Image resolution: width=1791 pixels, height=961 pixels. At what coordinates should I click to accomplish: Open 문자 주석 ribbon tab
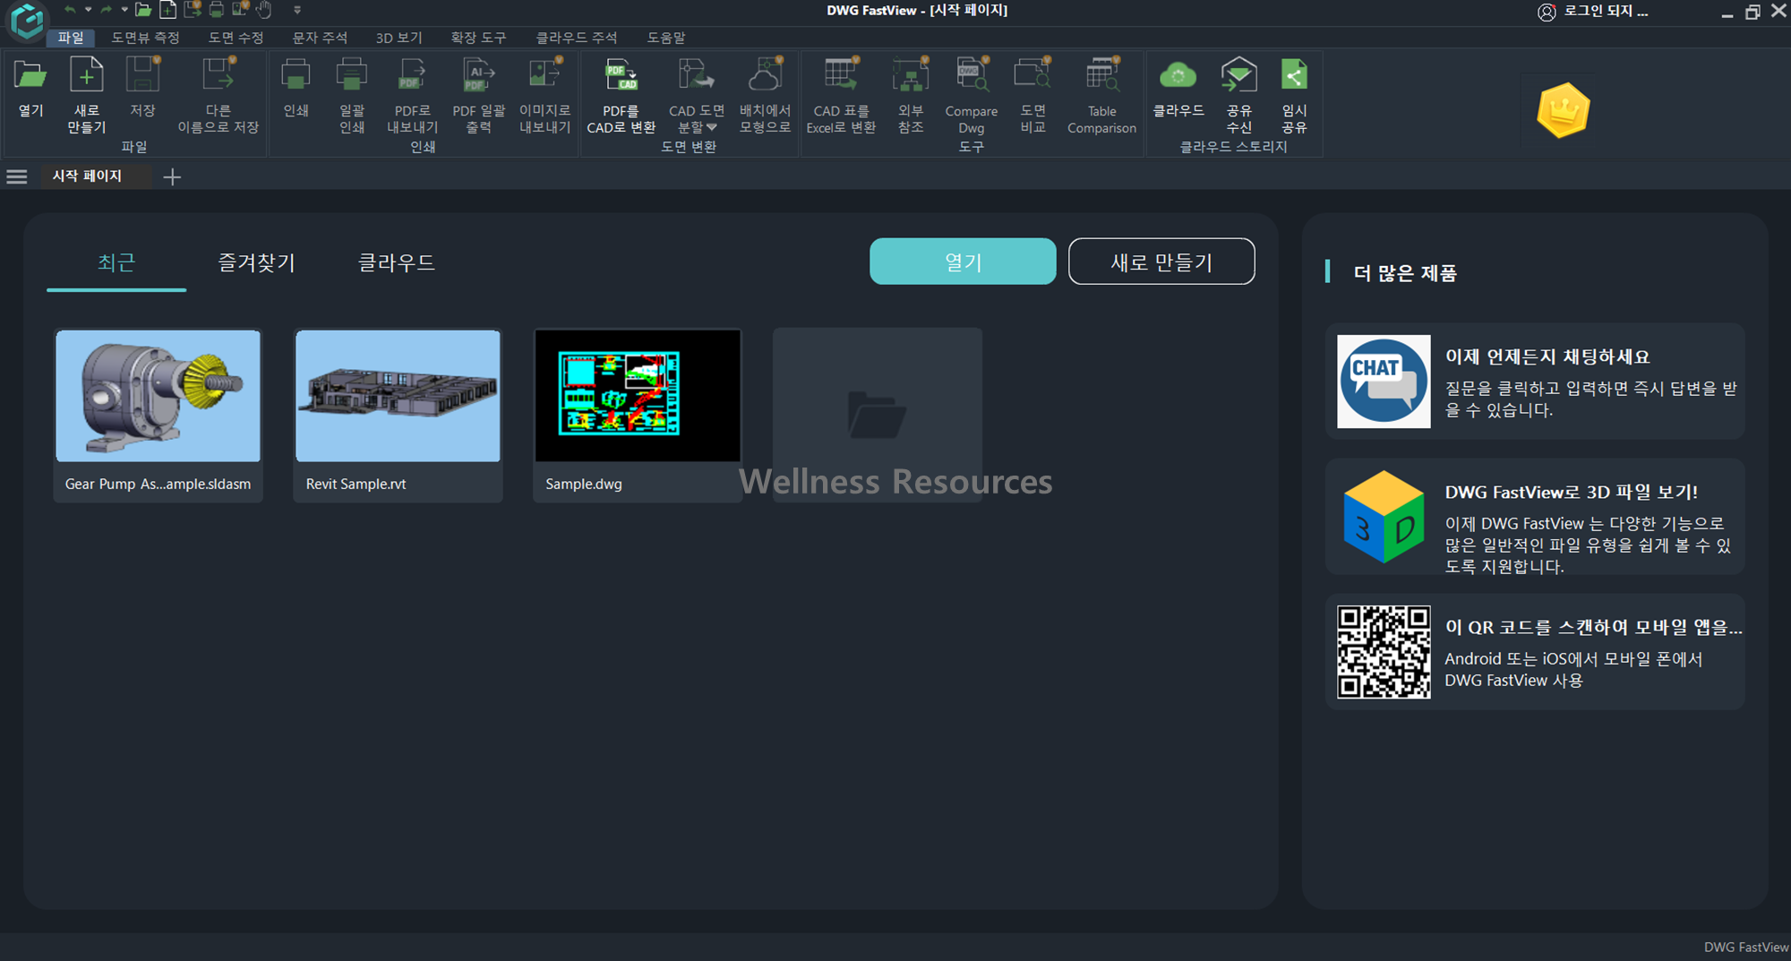(320, 38)
